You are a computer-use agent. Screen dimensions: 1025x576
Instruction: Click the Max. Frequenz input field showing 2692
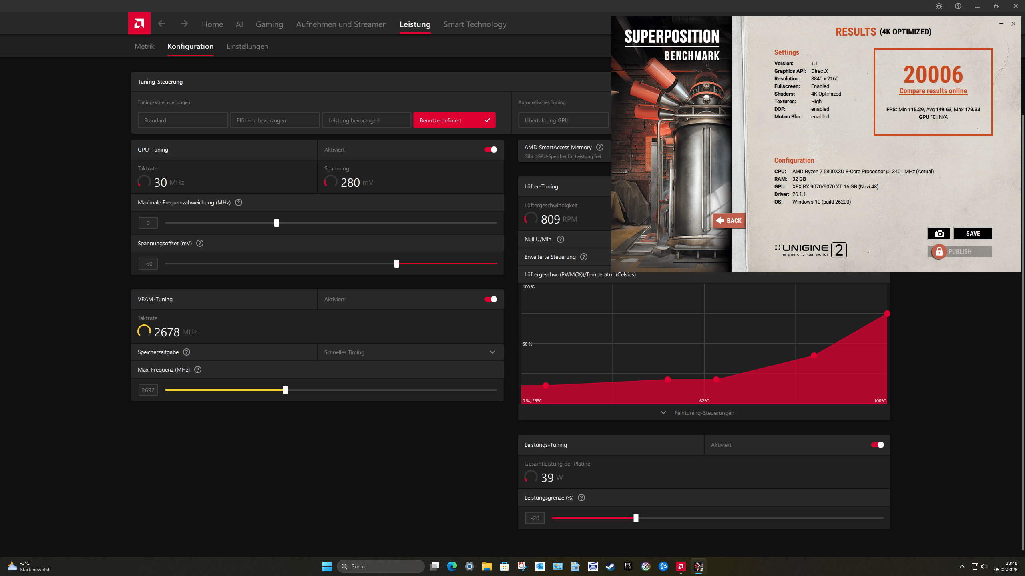click(148, 390)
